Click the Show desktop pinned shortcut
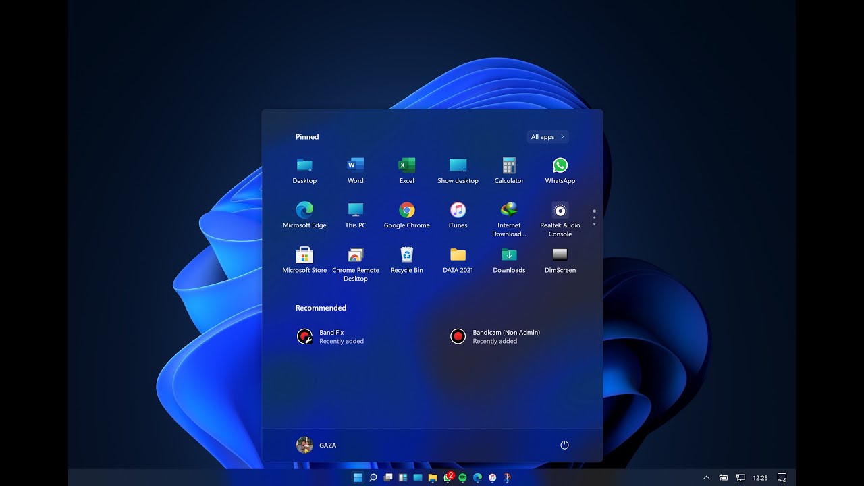 458,170
